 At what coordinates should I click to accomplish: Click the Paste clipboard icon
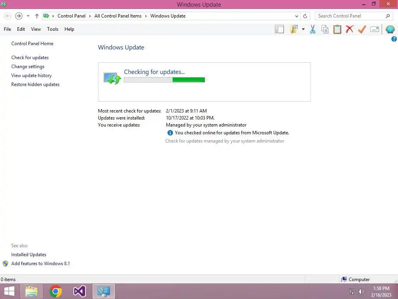point(337,29)
